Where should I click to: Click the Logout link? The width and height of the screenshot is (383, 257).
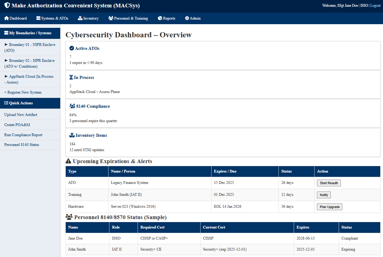(x=375, y=5)
